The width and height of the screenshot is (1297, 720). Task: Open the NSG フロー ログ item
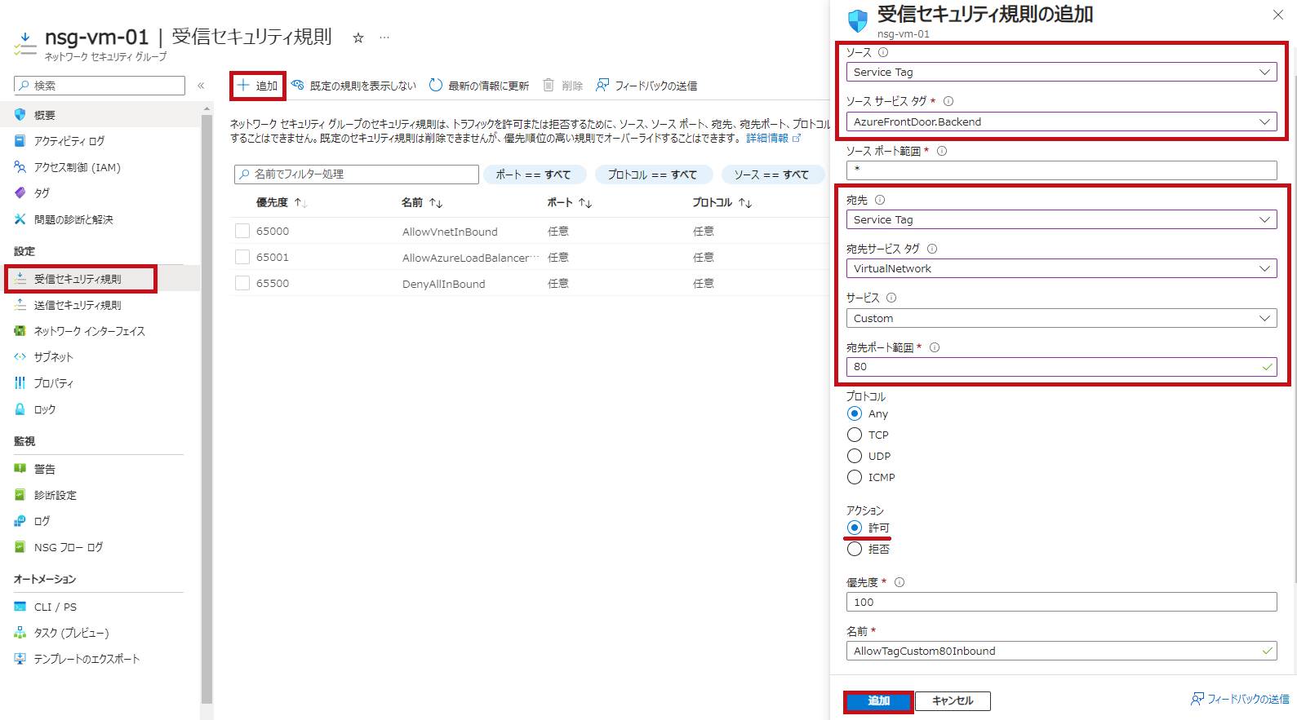coord(100,547)
